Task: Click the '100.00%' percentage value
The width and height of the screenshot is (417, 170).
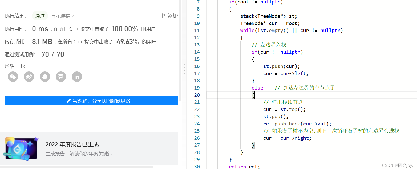Action: click(125, 29)
